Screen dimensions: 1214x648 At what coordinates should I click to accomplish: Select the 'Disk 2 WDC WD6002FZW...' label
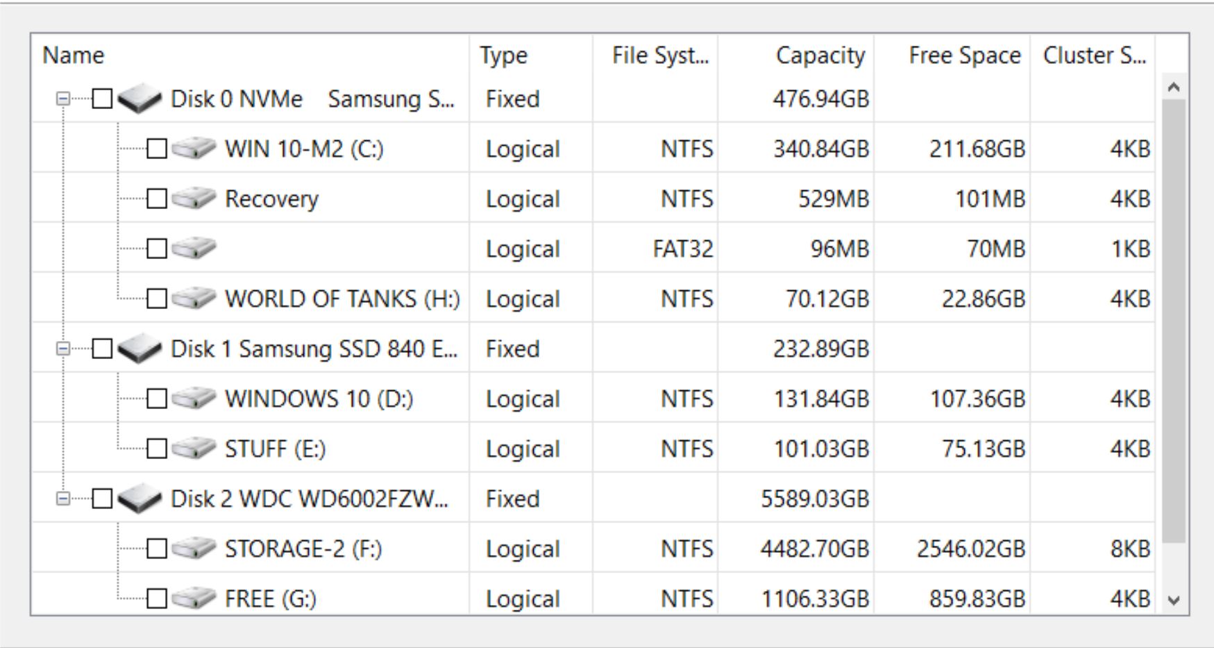(x=310, y=499)
